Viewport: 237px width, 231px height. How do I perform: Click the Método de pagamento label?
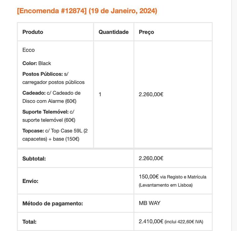[x=53, y=204]
